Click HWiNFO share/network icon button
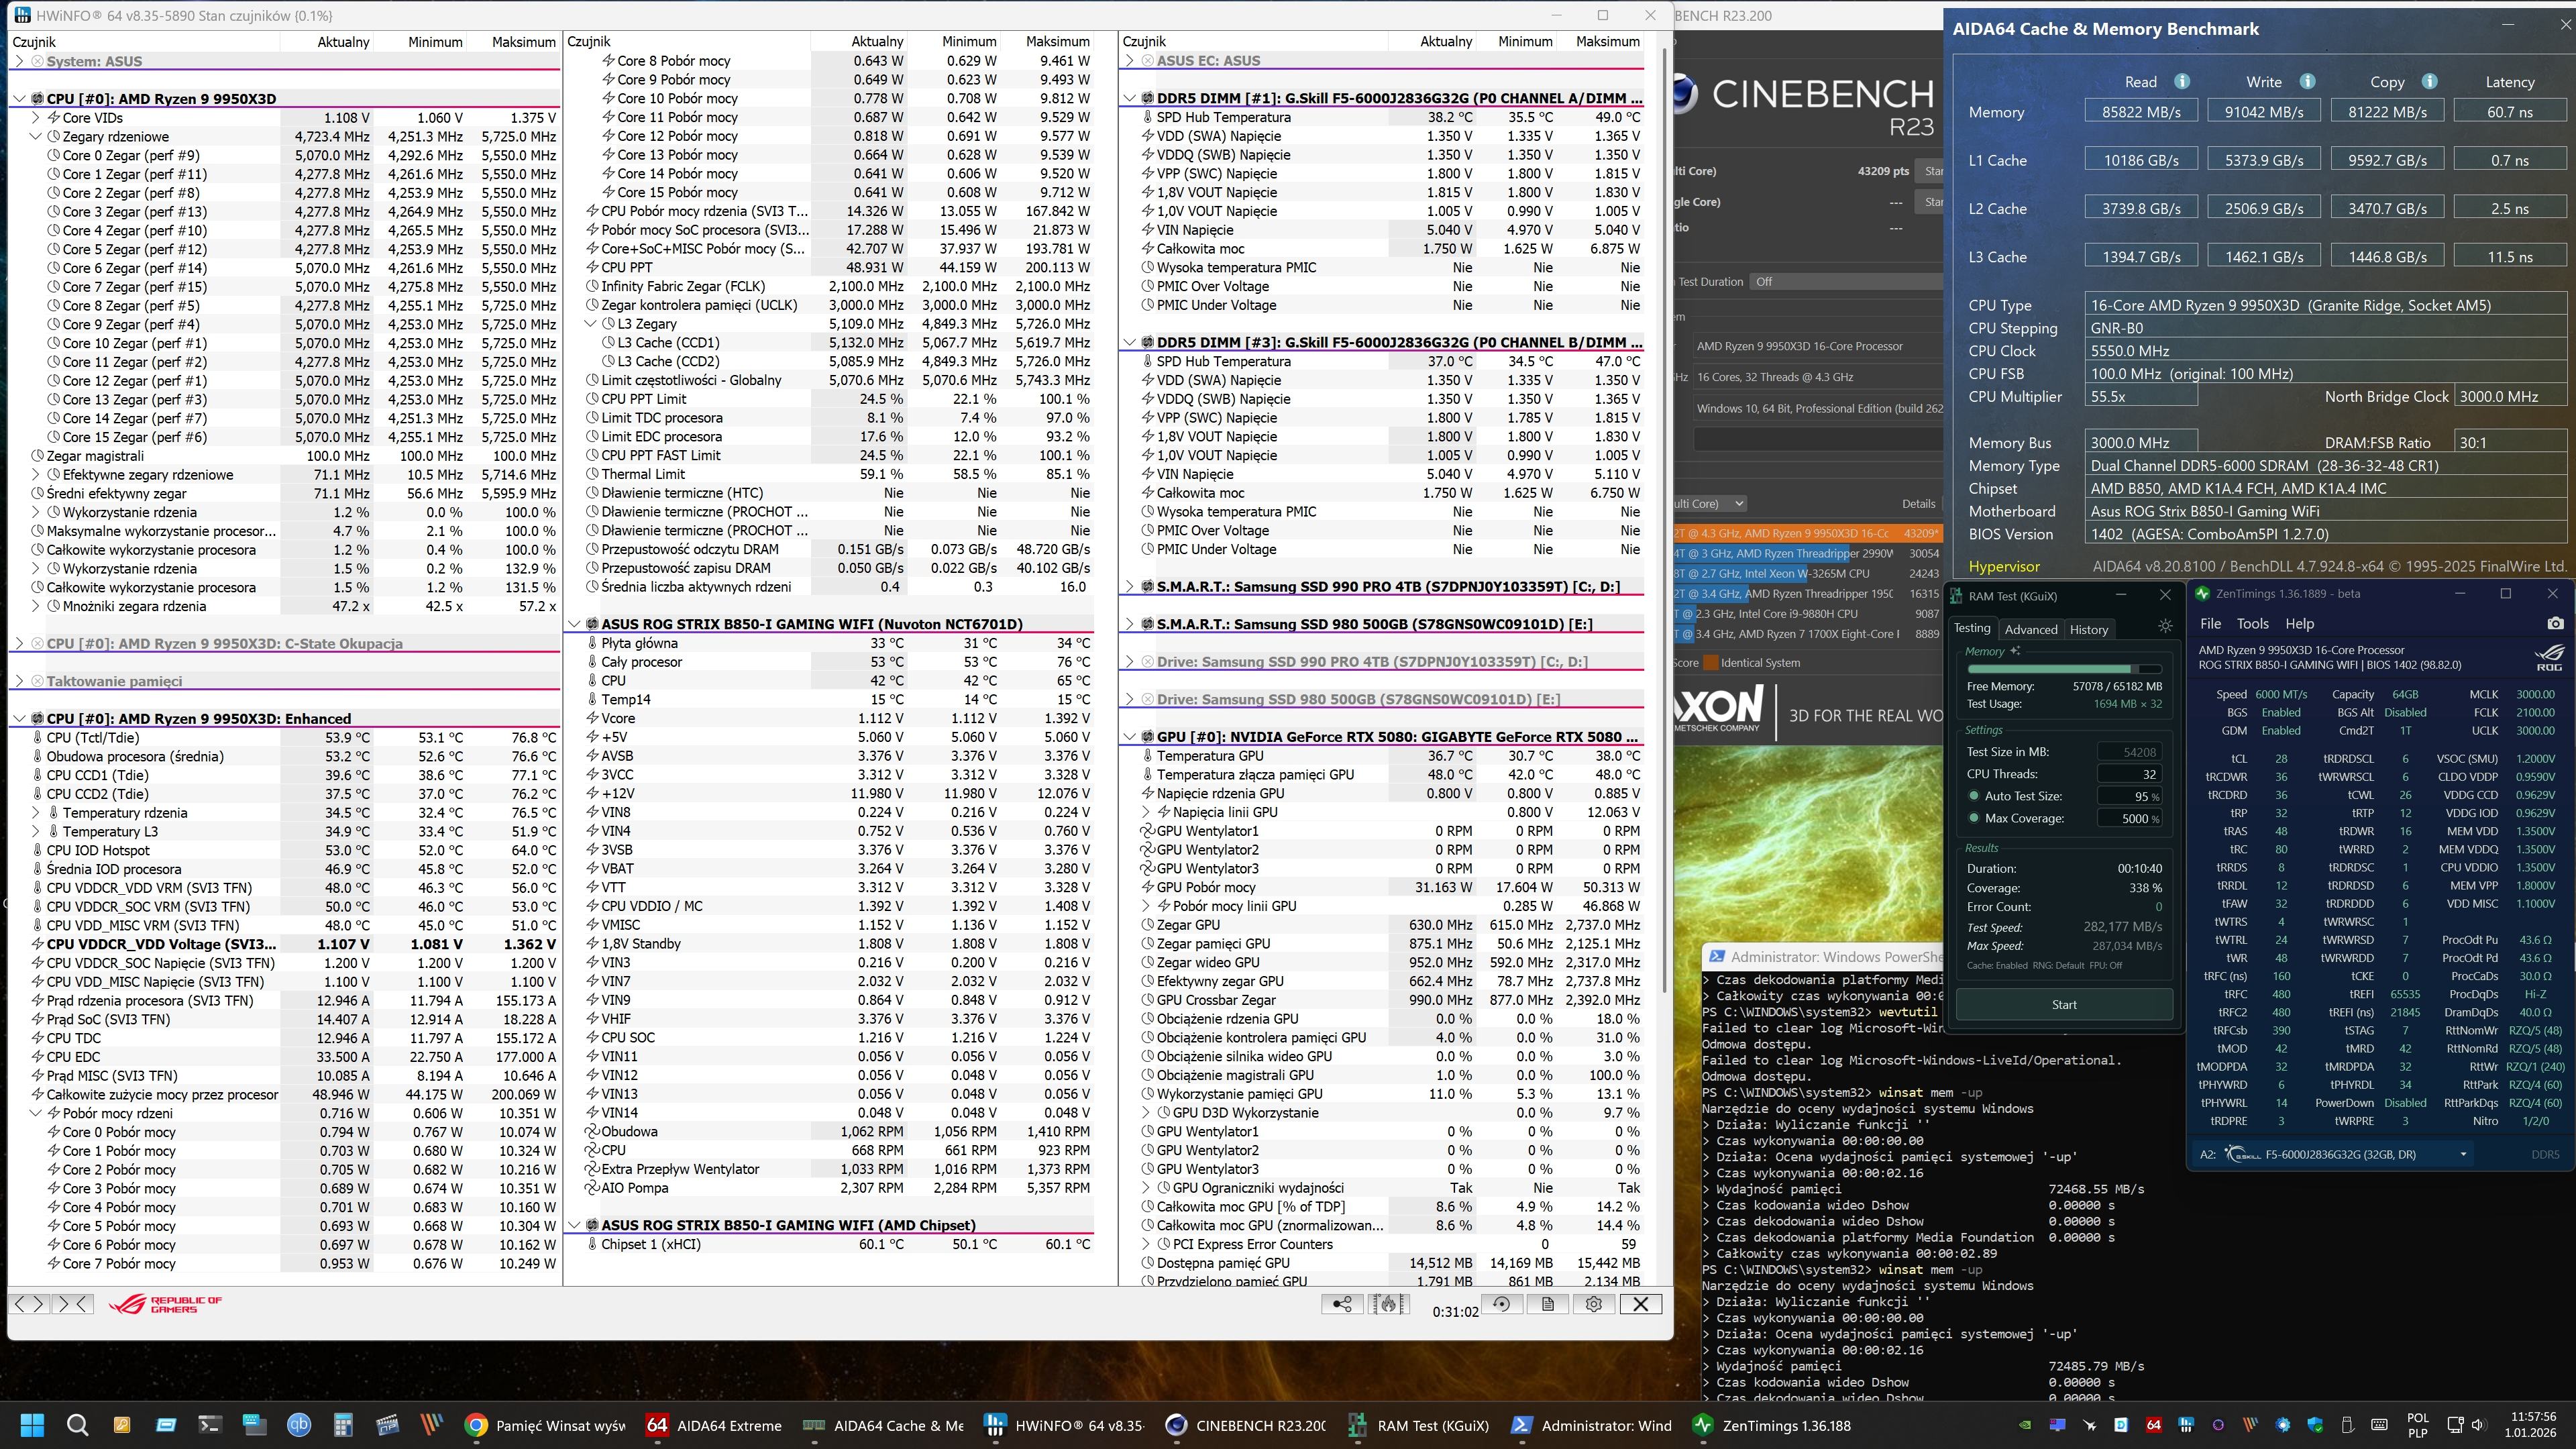This screenshot has width=2576, height=1449. point(1342,1304)
